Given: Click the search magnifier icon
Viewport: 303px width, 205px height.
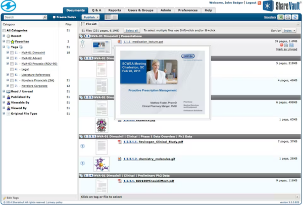Looking at the screenshot, I should tap(45, 17).
